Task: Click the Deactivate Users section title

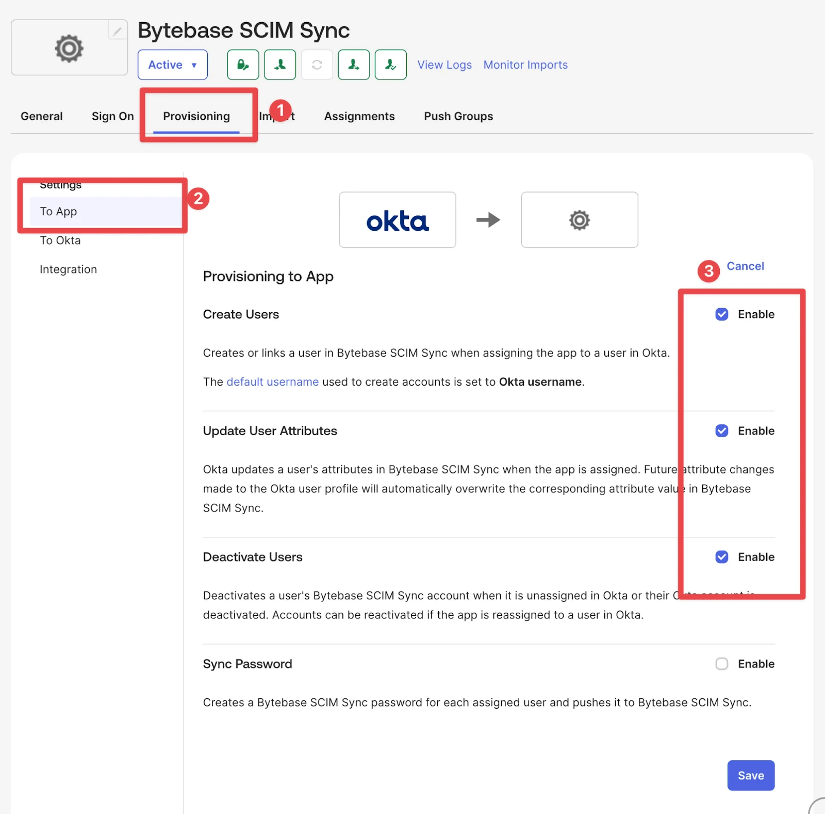Action: click(x=253, y=557)
